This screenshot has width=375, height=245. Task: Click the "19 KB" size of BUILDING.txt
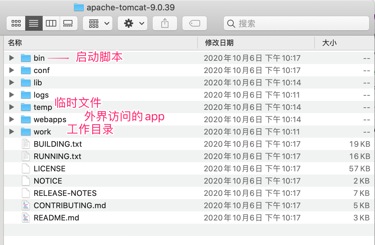click(x=360, y=144)
